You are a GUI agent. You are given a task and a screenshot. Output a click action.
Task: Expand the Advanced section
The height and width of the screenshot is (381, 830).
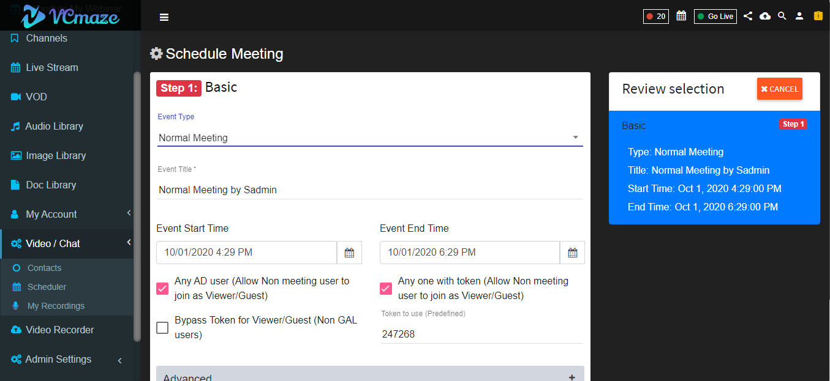pos(370,375)
